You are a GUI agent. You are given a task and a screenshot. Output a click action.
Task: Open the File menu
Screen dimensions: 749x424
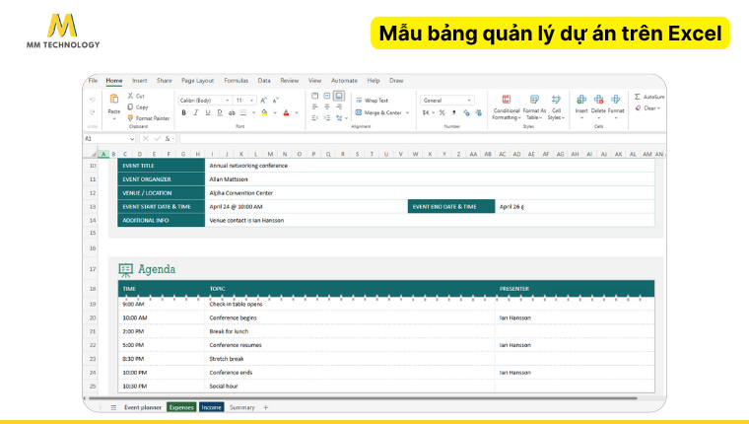point(93,80)
